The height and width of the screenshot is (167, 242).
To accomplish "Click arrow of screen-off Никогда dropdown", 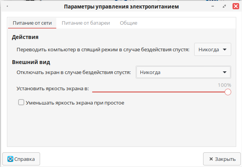I will [225, 73].
